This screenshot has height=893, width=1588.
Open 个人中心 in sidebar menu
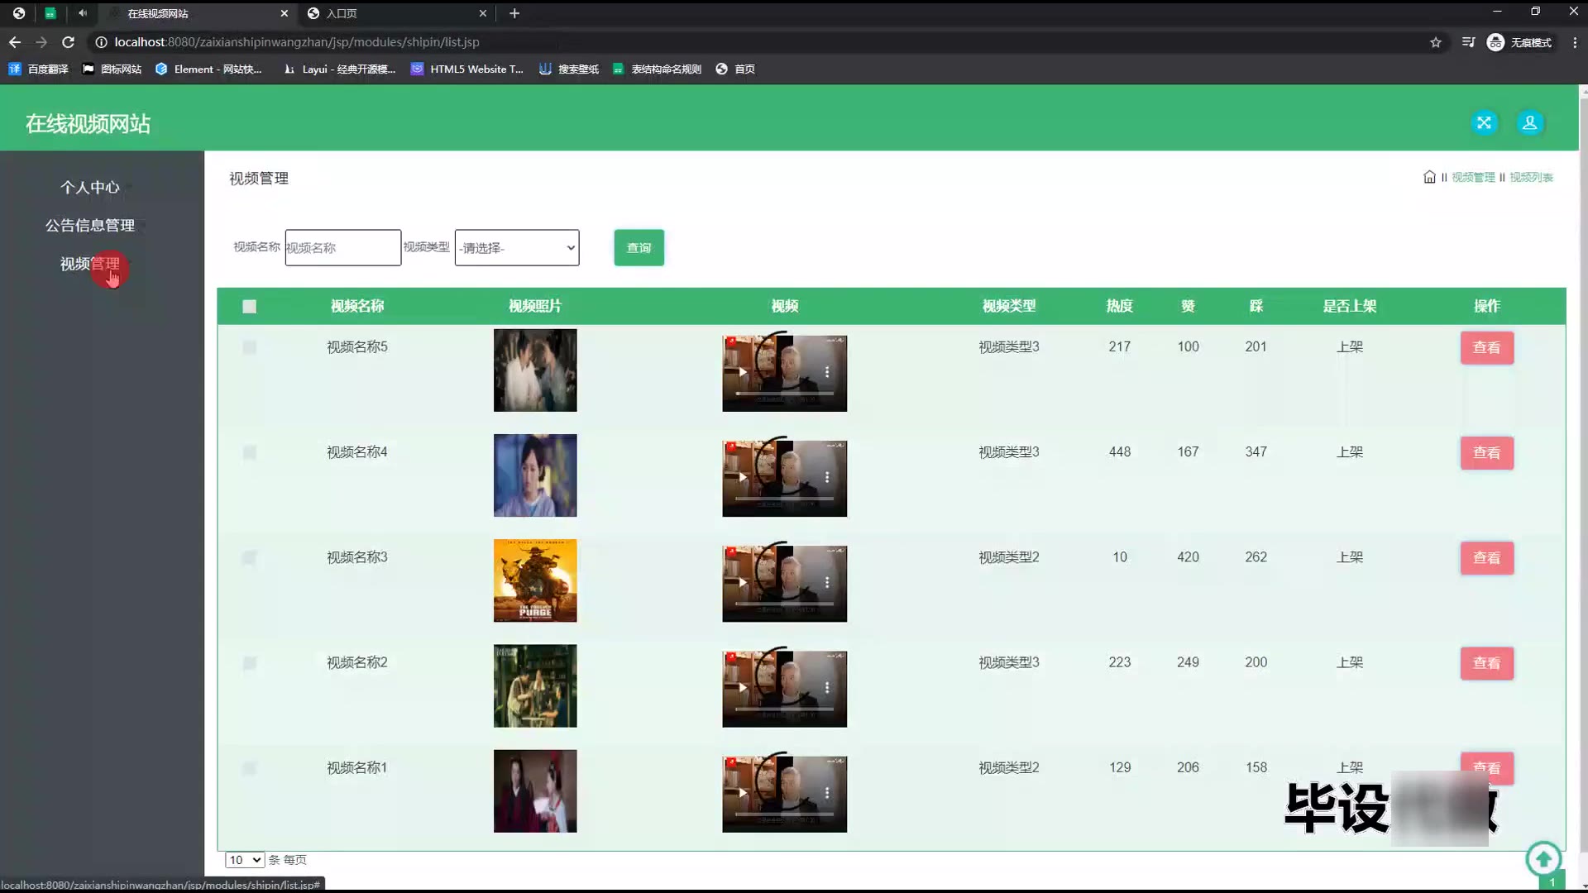pyautogui.click(x=90, y=188)
